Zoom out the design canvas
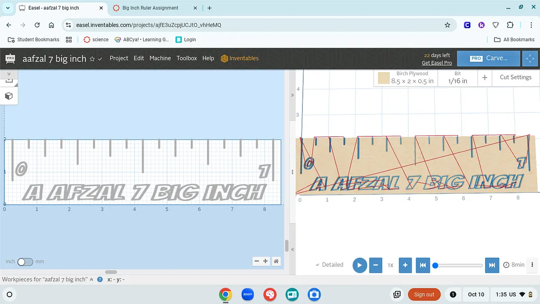540x304 pixels. 256,261
